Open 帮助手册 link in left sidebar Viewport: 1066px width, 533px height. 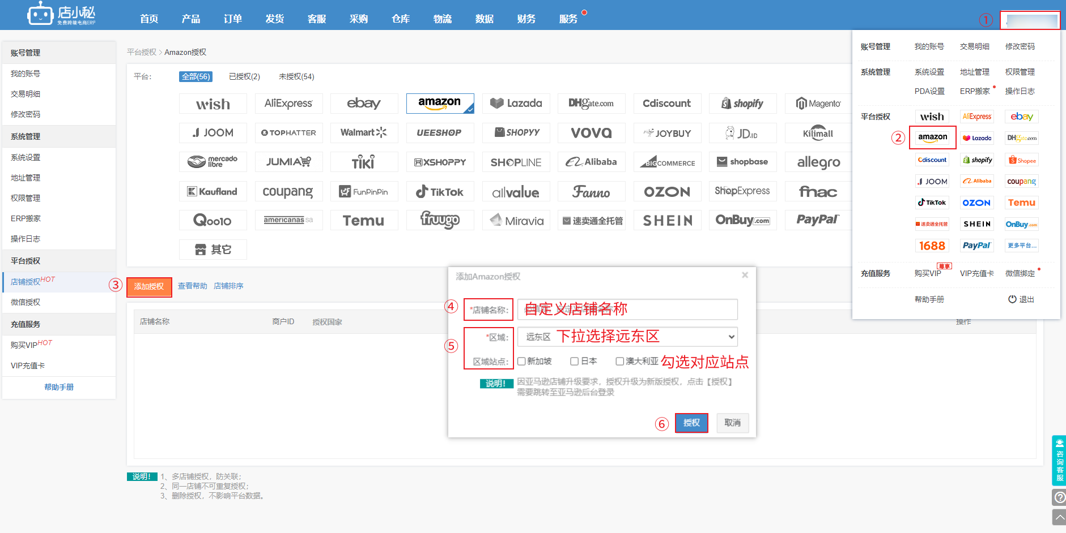point(59,387)
